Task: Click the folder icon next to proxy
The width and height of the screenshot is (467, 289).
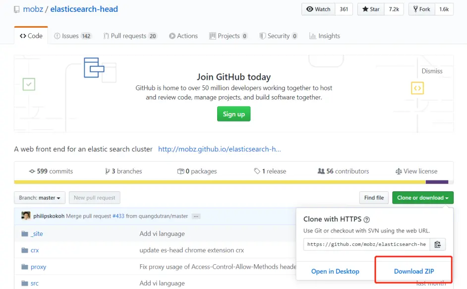Action: pos(25,267)
